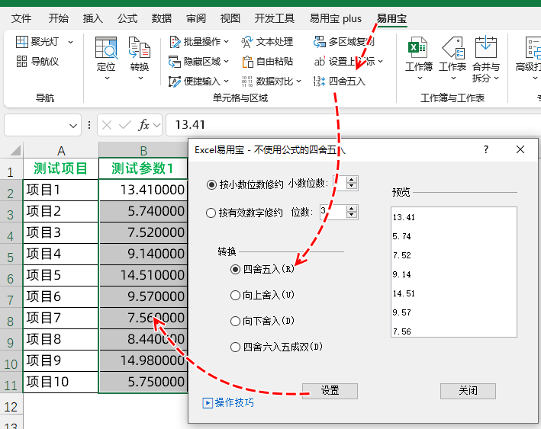The height and width of the screenshot is (429, 541).
Task: Click the 关闭 close button
Action: pyautogui.click(x=468, y=391)
